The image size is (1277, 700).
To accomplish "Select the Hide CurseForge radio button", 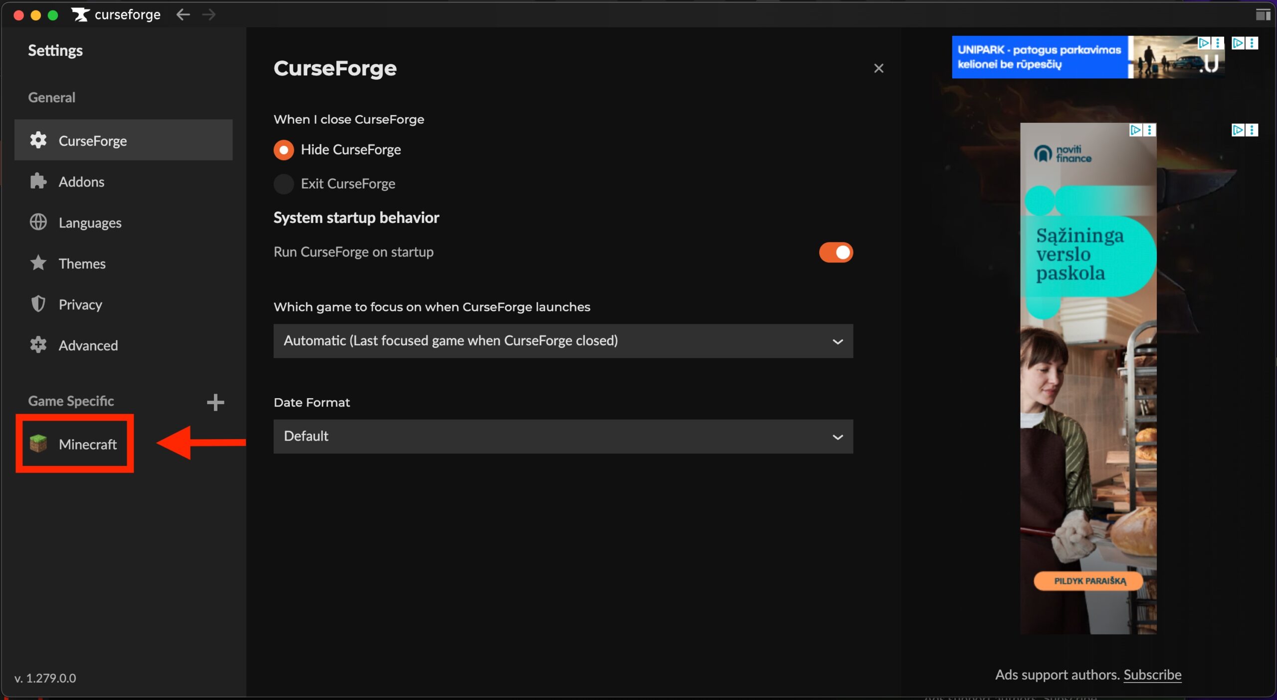I will click(x=284, y=150).
